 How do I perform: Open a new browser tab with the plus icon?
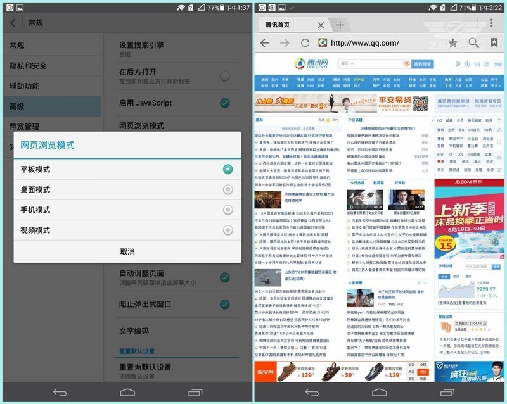340,25
